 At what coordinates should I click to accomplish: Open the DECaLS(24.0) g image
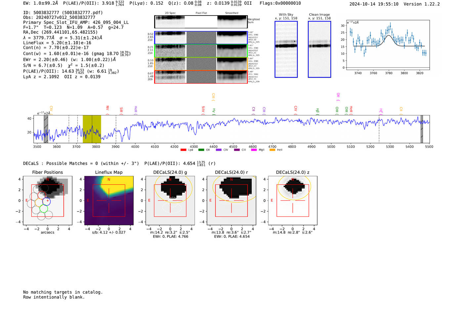coord(170,201)
